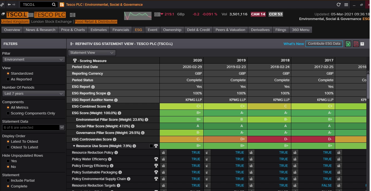This screenshot has width=371, height=191.
Task: Click the info icon beside ESG Combined Score
Action: (109, 106)
